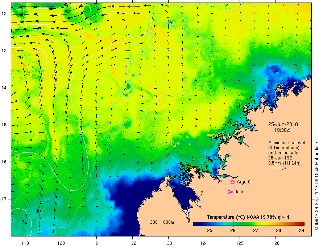Click the latitude axis label -14
Image resolution: width=319 pixels, height=247 pixels.
(4, 88)
